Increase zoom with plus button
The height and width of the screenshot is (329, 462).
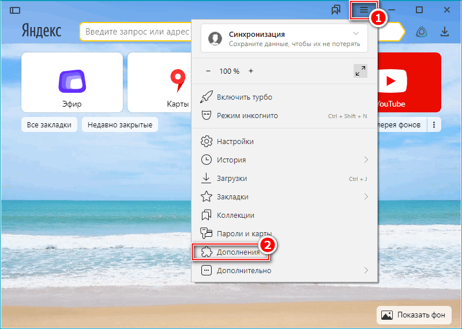[251, 71]
